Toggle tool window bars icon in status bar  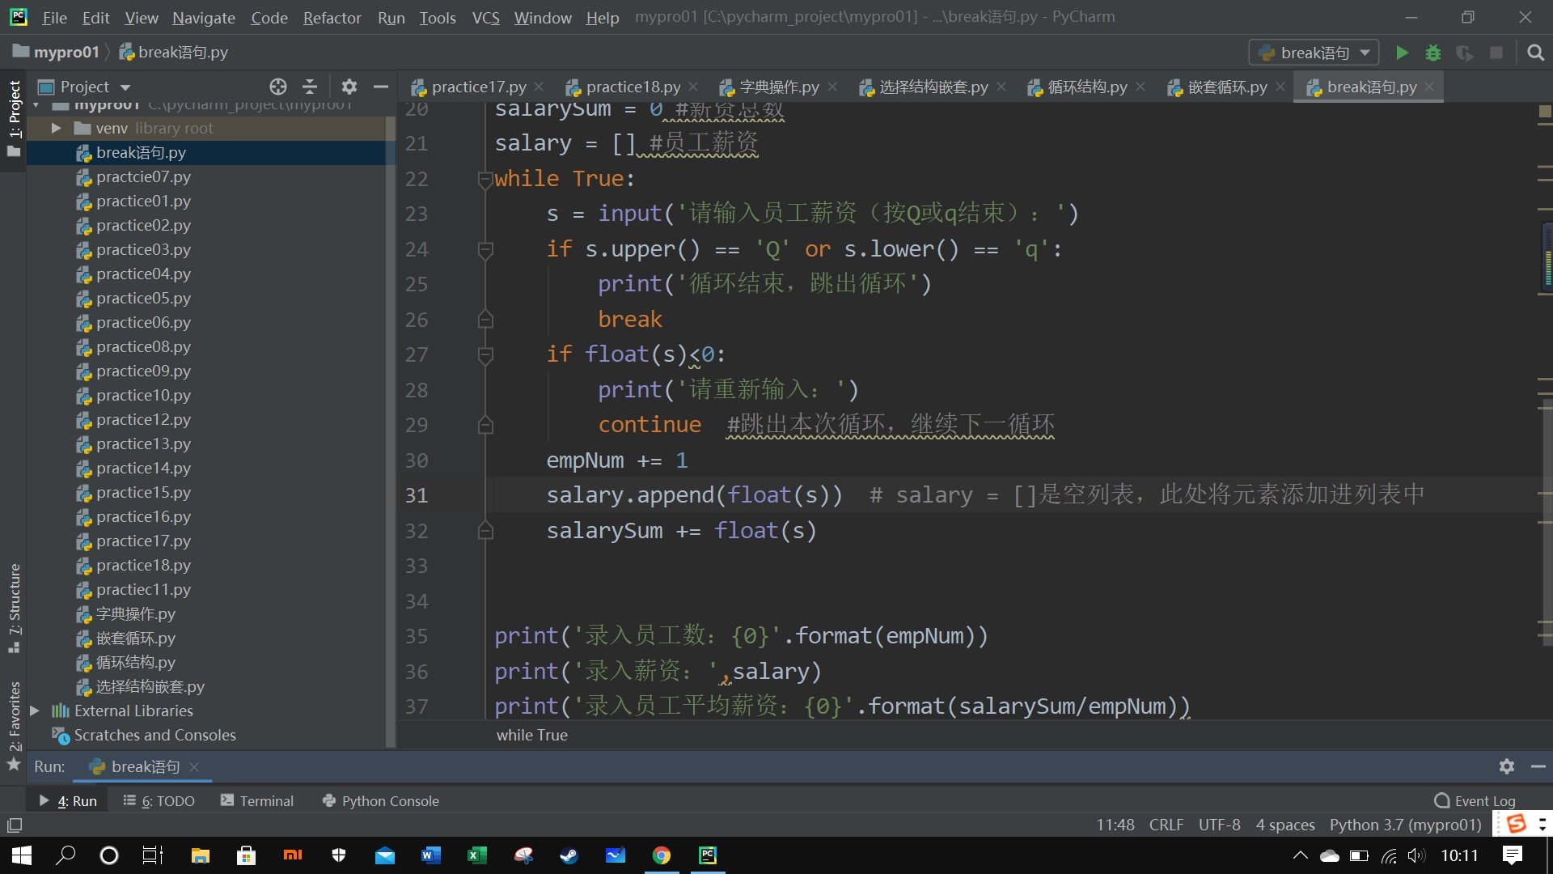point(15,825)
